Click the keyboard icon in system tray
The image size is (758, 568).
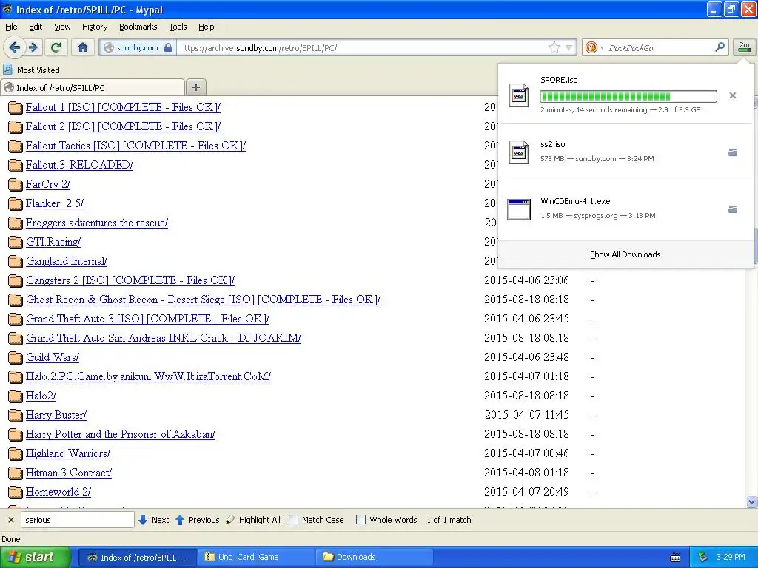675,558
